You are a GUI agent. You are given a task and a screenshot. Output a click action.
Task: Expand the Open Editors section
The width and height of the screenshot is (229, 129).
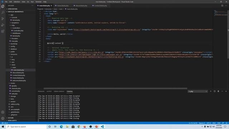click(13, 9)
